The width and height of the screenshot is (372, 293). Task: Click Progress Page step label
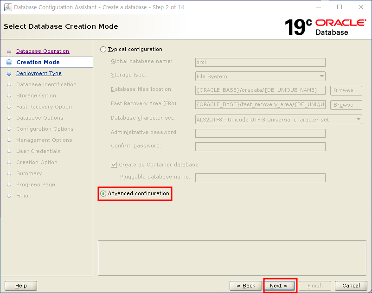click(36, 185)
